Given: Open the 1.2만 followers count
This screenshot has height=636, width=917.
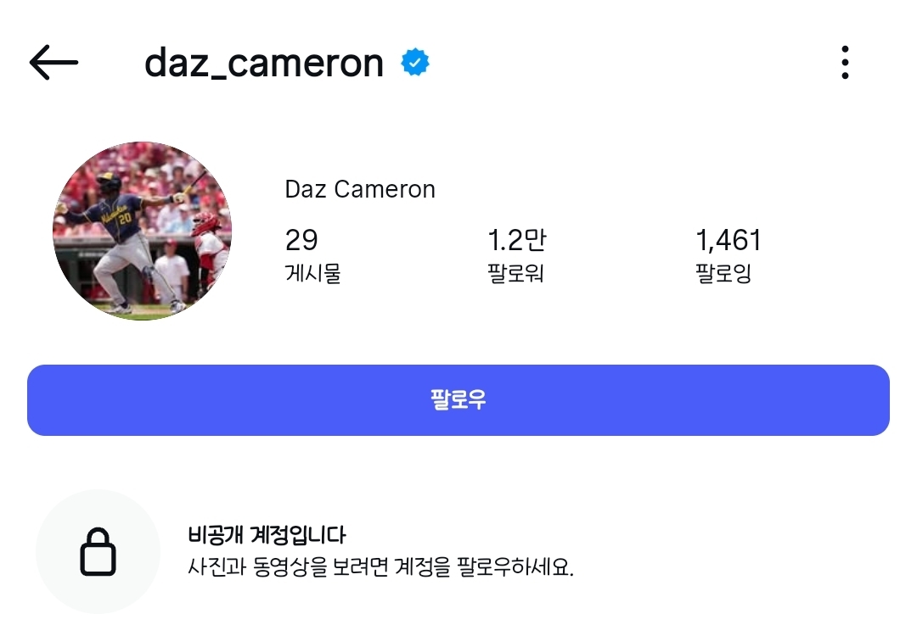Looking at the screenshot, I should (517, 240).
